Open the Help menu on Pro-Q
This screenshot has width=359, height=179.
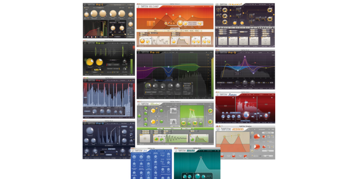click(273, 53)
